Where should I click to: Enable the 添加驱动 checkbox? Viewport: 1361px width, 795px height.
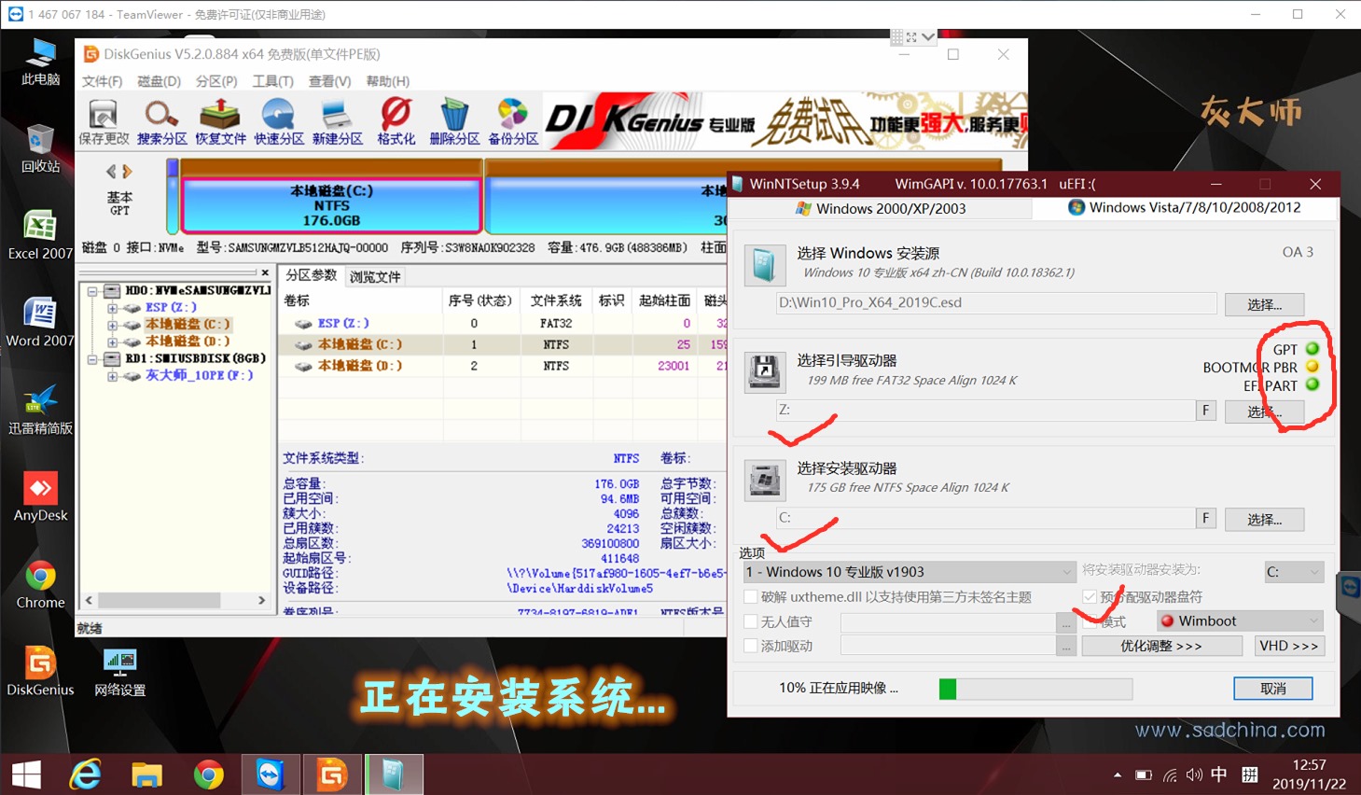click(x=751, y=646)
